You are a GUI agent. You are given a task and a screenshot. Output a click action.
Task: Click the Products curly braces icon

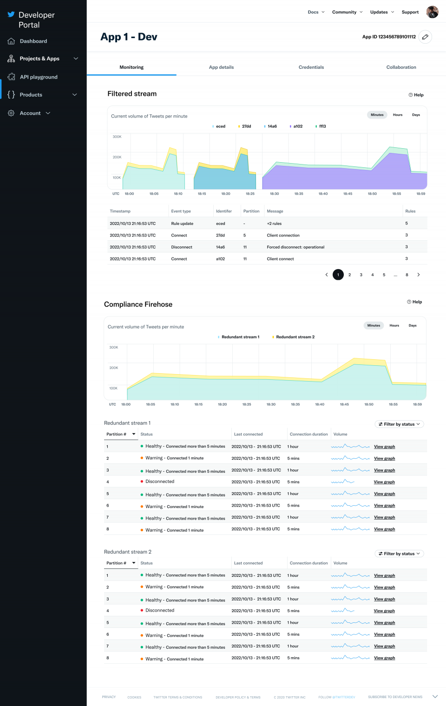[11, 95]
